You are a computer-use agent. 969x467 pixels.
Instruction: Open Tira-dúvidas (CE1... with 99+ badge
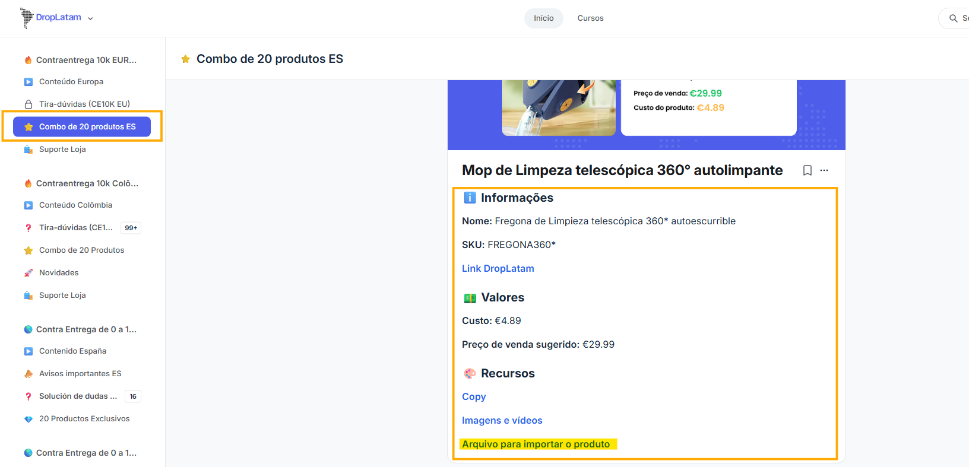pyautogui.click(x=75, y=228)
